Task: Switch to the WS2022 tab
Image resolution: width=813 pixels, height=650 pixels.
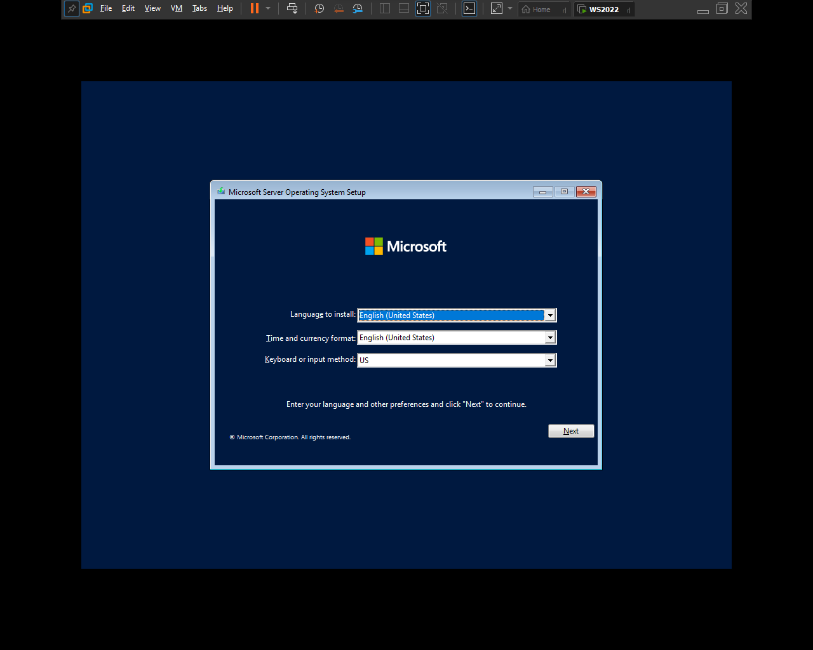Action: (x=604, y=10)
